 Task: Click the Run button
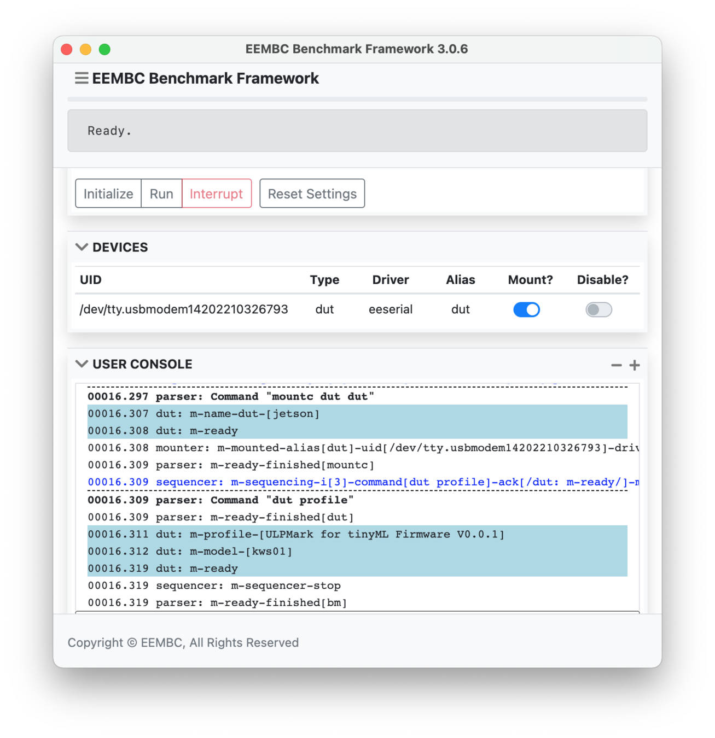pyautogui.click(x=161, y=194)
